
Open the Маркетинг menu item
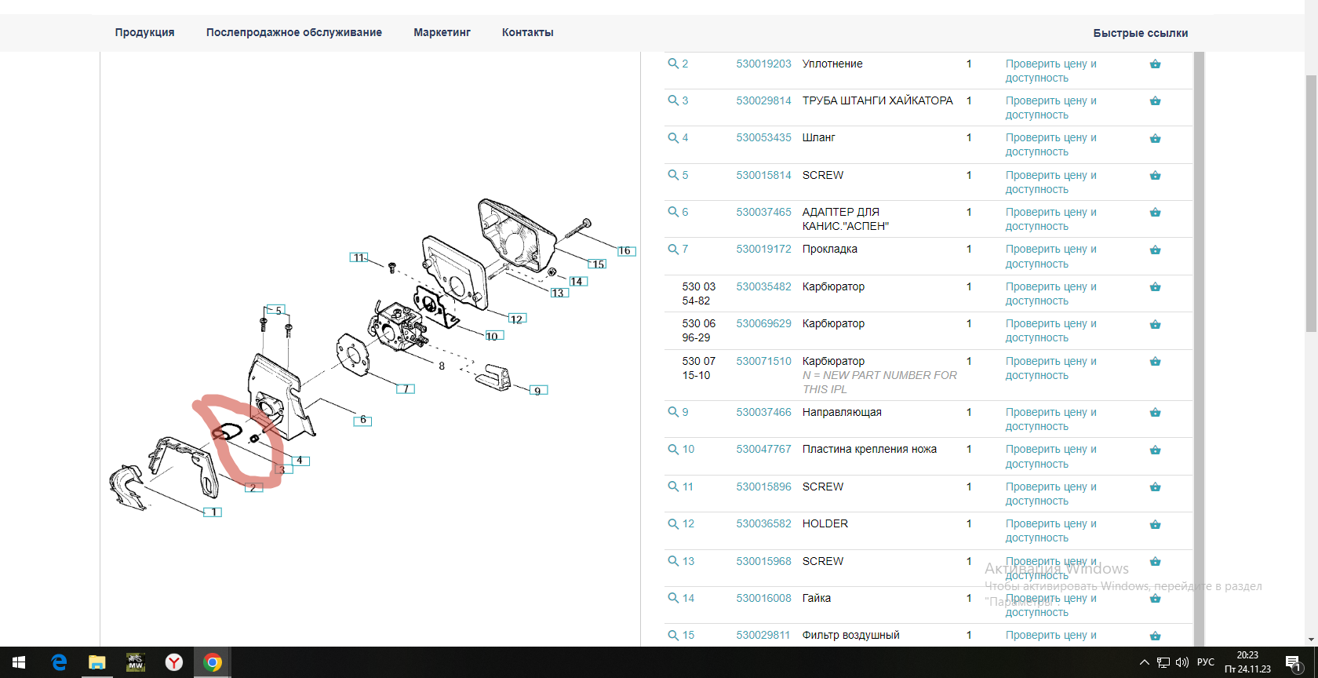(442, 32)
